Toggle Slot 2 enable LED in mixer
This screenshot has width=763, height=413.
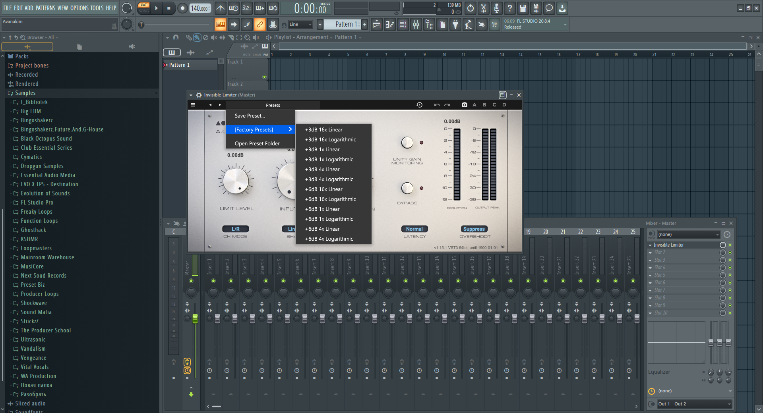(730, 253)
